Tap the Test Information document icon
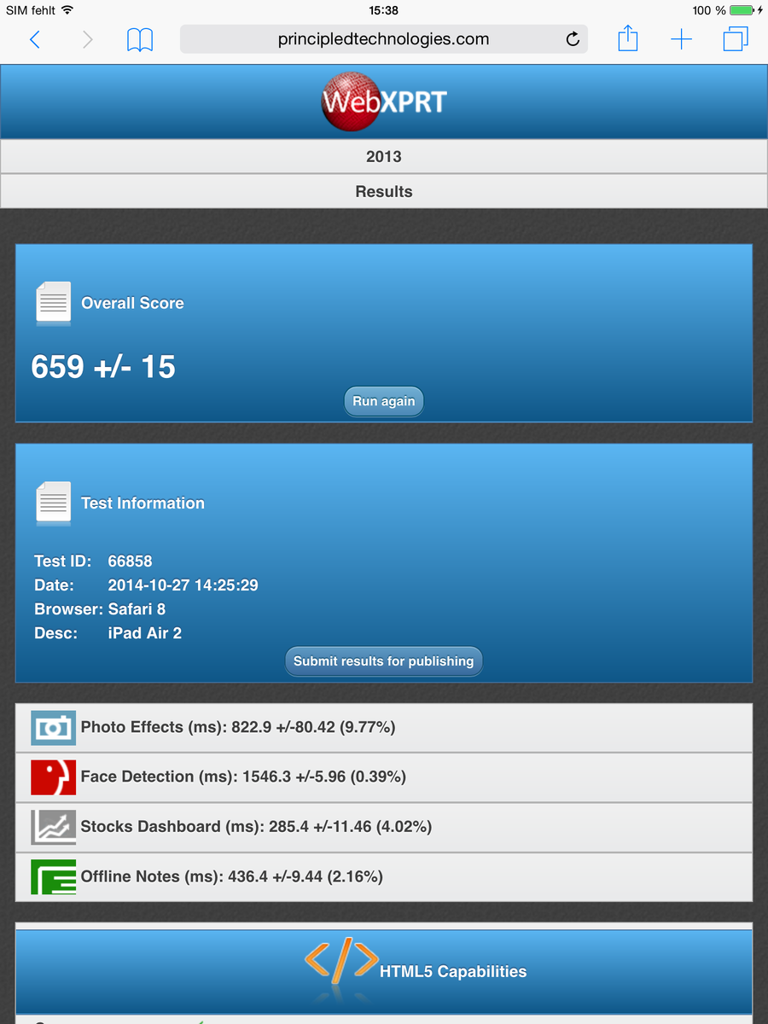 [54, 503]
